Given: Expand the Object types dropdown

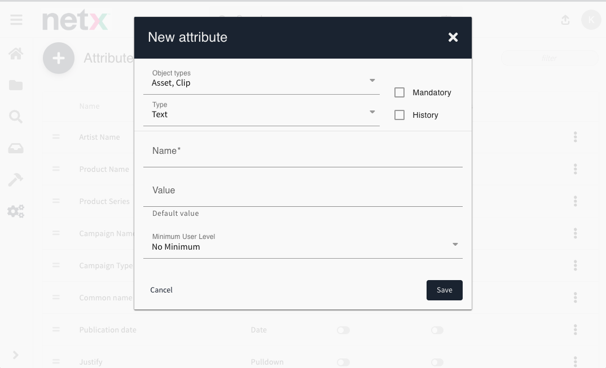Looking at the screenshot, I should pos(261,81).
